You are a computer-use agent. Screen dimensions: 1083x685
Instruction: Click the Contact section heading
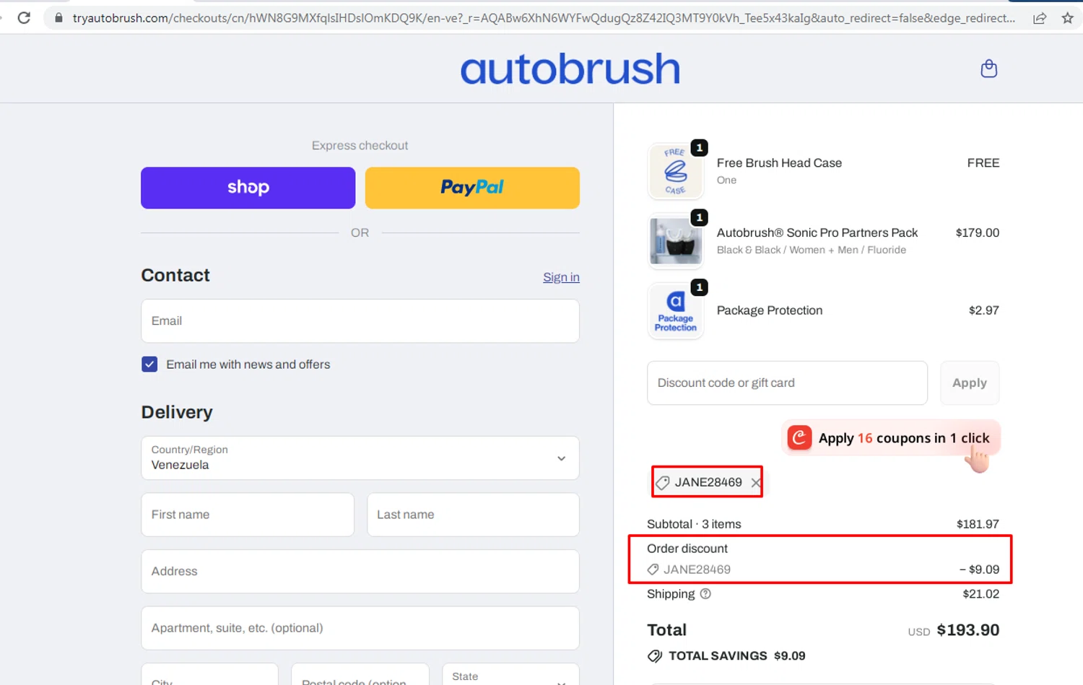click(175, 275)
